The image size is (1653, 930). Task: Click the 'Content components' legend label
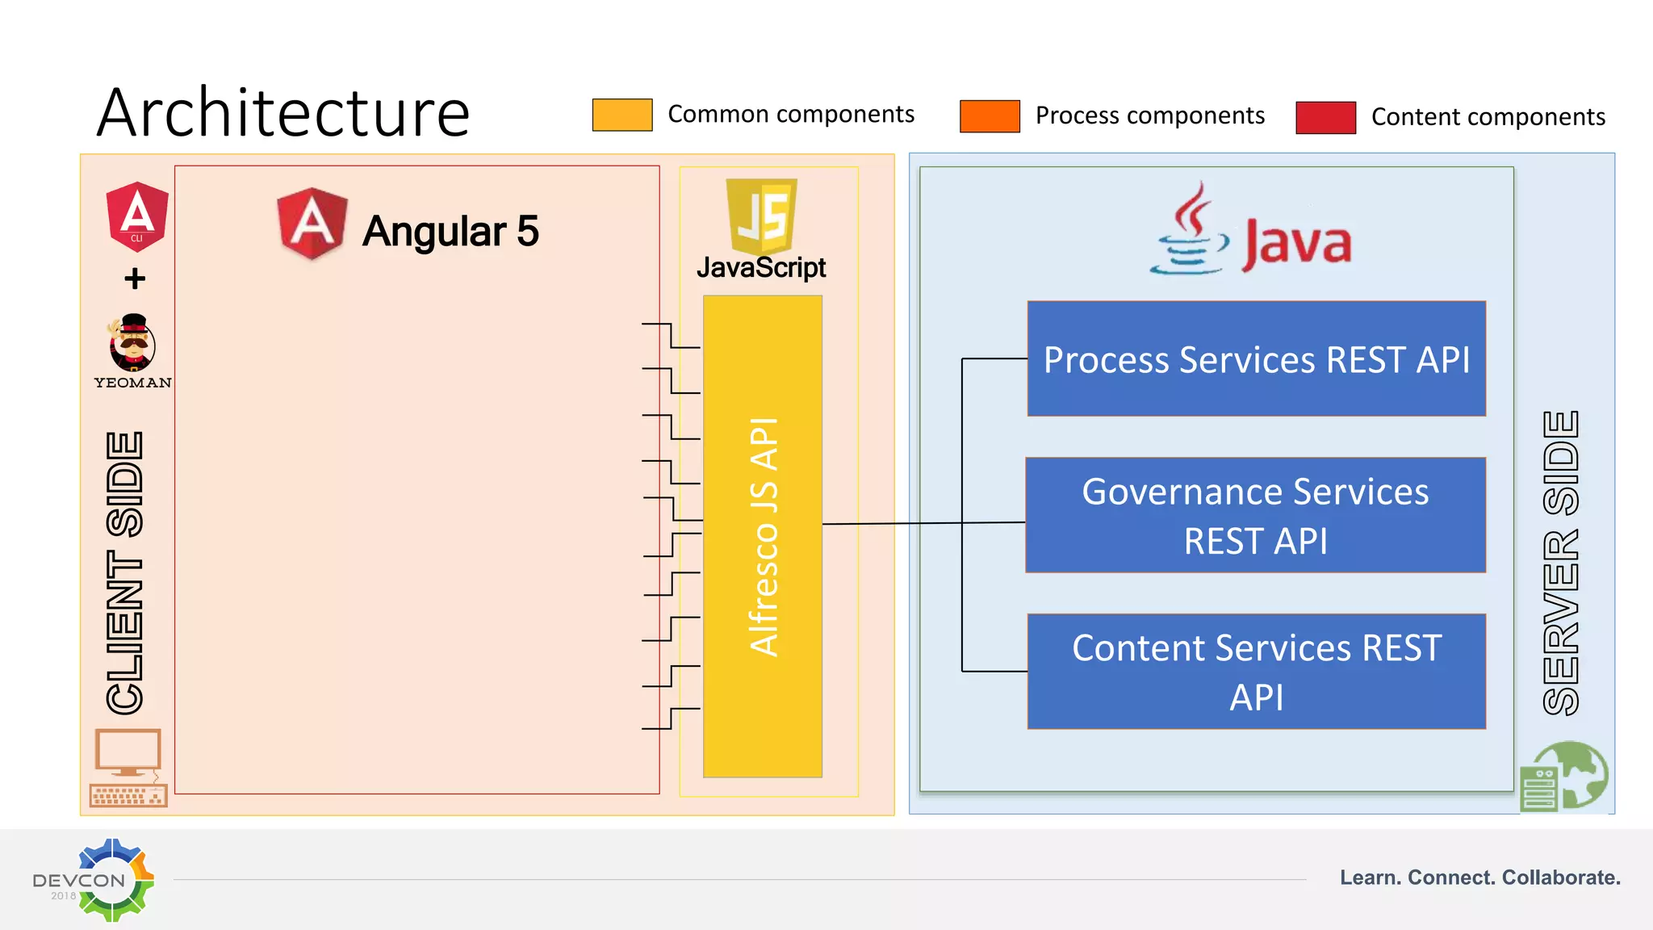pyautogui.click(x=1488, y=117)
